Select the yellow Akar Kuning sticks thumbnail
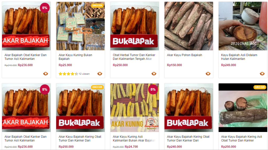This screenshot has height=150, width=268. pyautogui.click(x=135, y=107)
